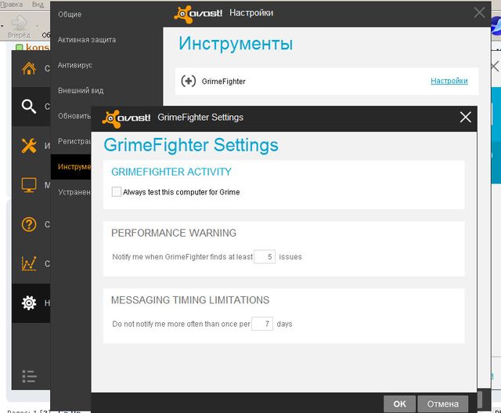
Task: Open the Активная защита settings section
Action: point(85,39)
